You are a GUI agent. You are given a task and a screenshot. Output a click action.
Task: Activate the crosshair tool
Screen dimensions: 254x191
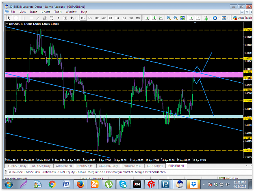[16, 18]
